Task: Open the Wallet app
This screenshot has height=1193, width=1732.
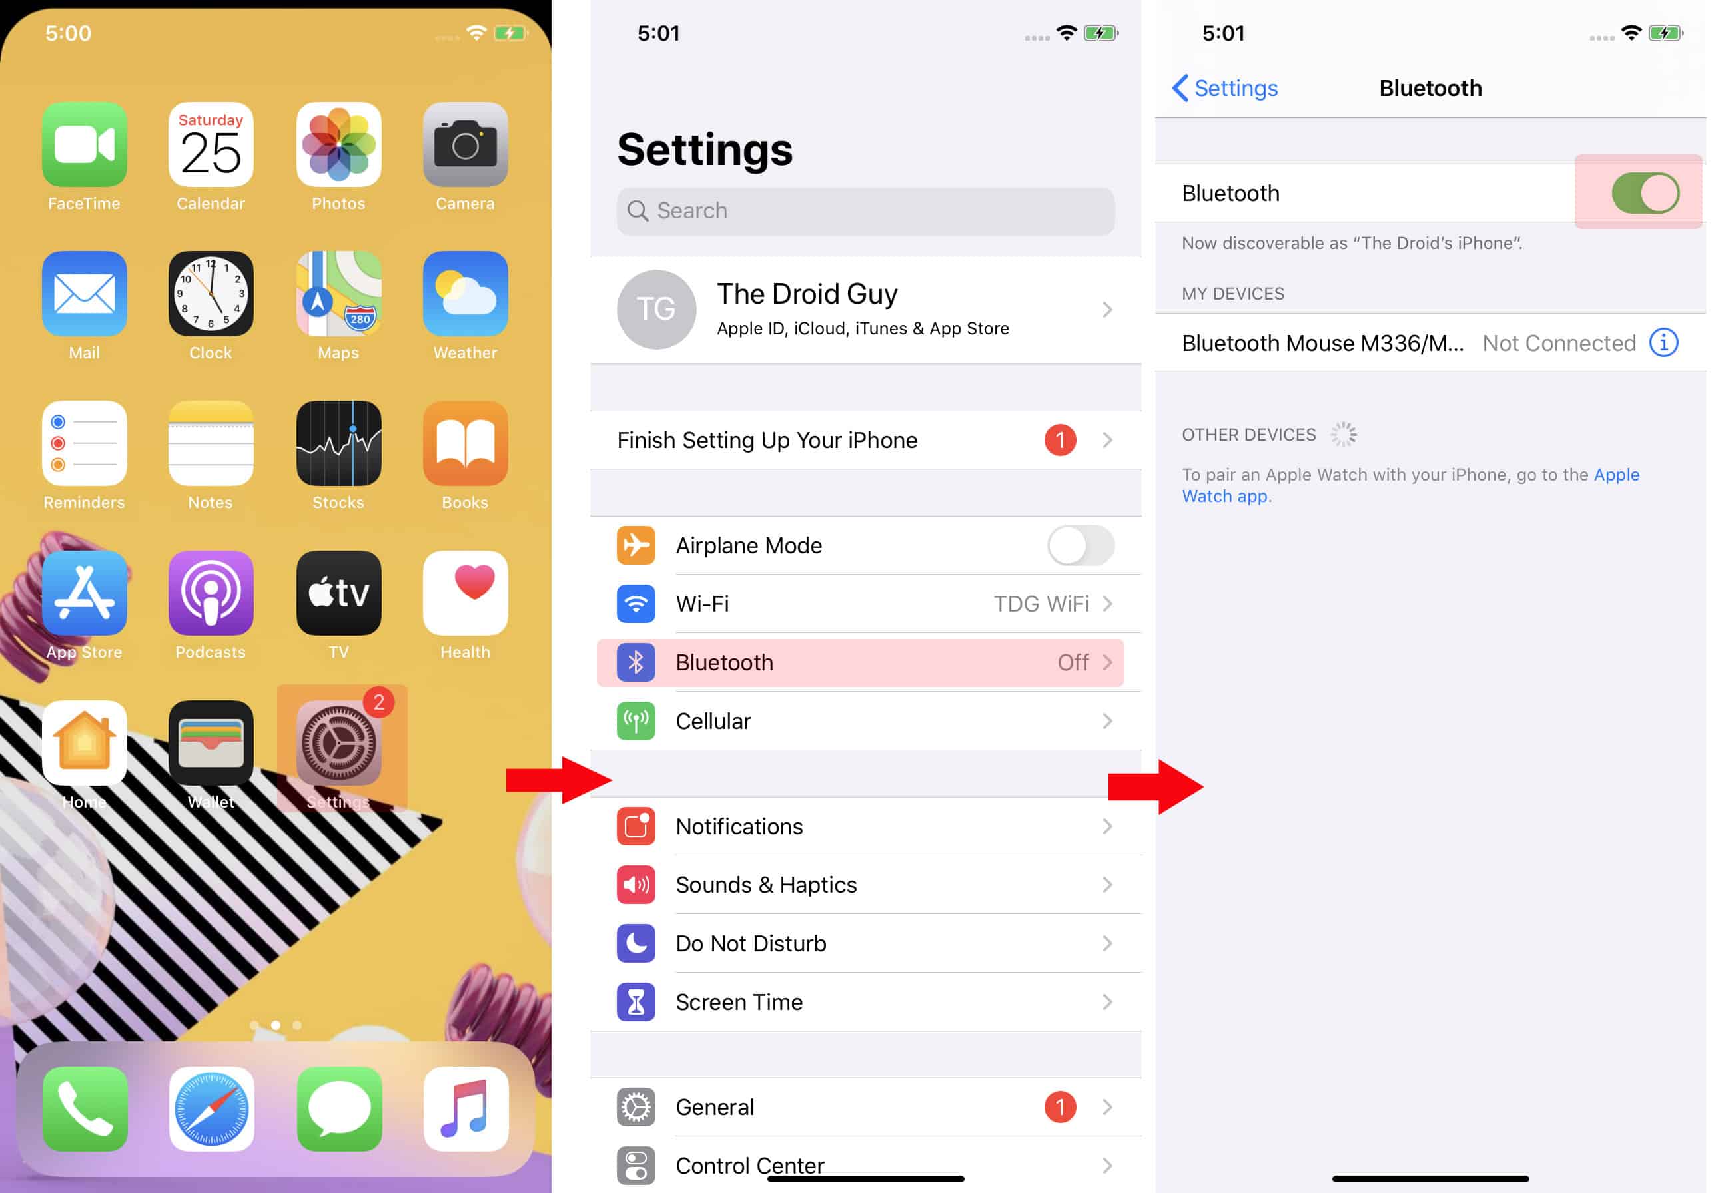Action: (209, 742)
